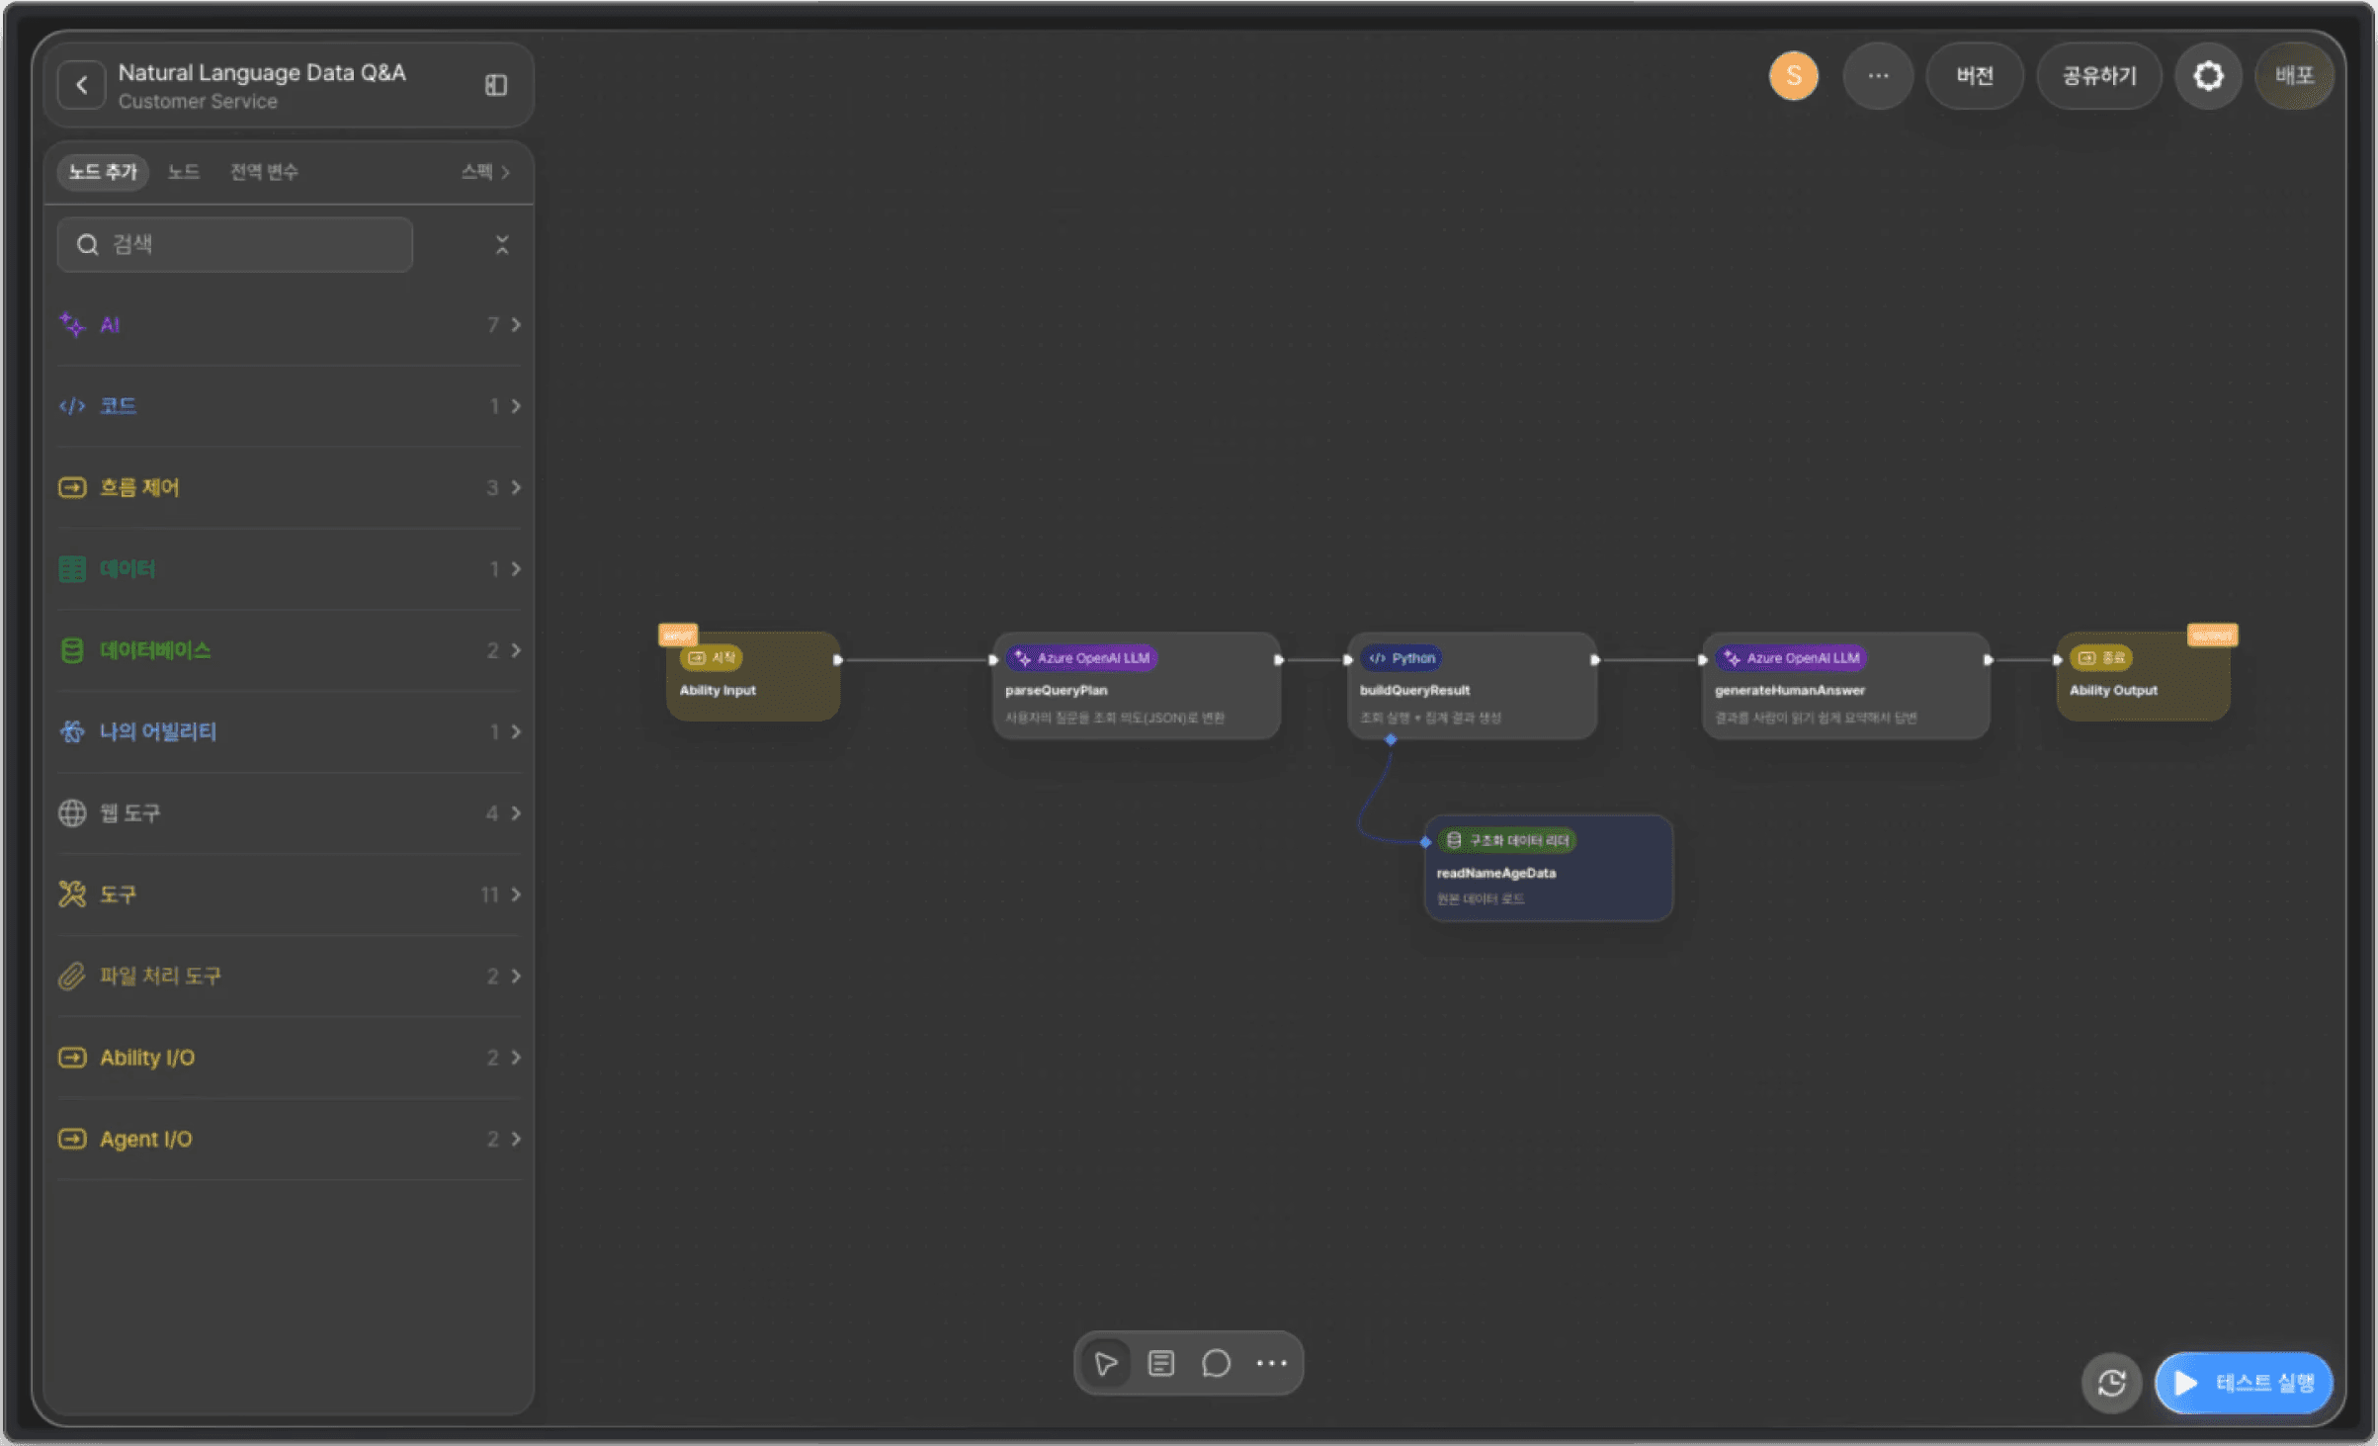Collapse all categories using the search-side toggle
Viewport: 2378px width, 1446px height.
(x=502, y=245)
